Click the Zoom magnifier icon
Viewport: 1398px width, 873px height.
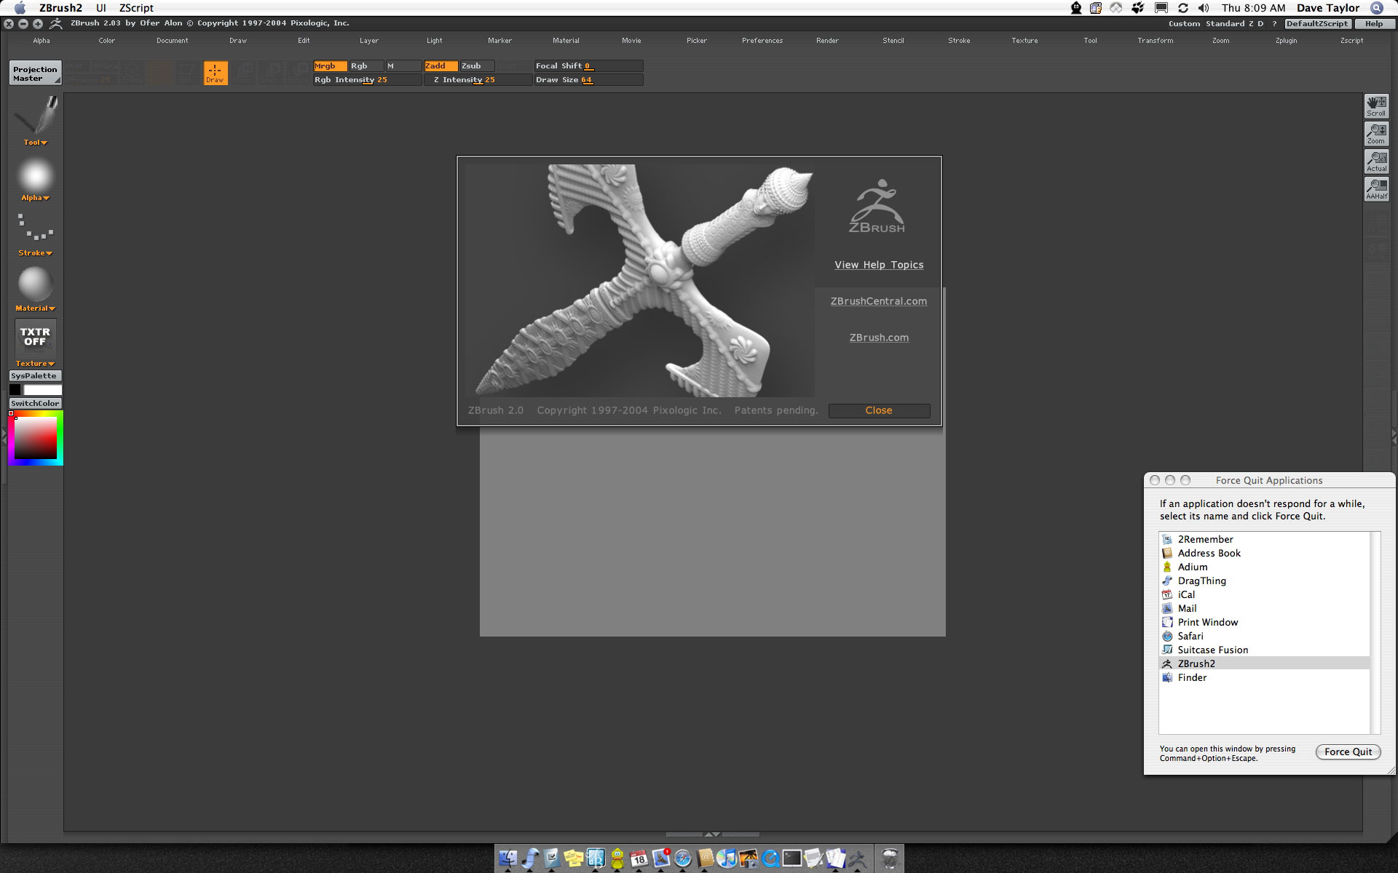coord(1376,134)
